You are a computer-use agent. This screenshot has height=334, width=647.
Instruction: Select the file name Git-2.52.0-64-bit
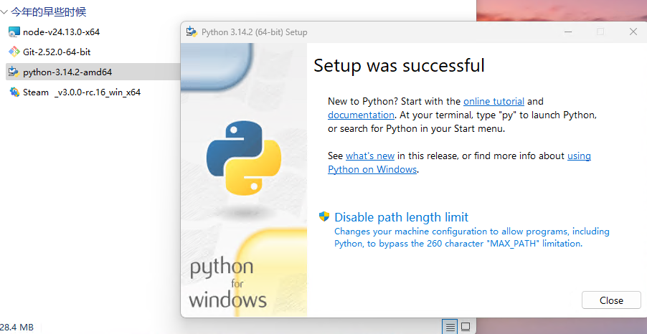tap(57, 52)
